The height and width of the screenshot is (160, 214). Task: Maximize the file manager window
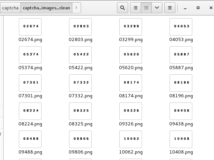pyautogui.click(x=198, y=8)
